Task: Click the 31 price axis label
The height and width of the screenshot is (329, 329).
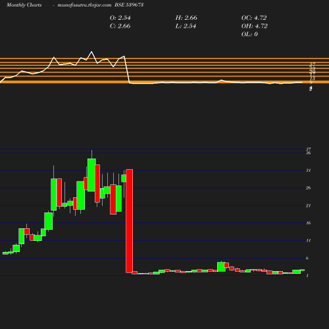Action: 309,170
